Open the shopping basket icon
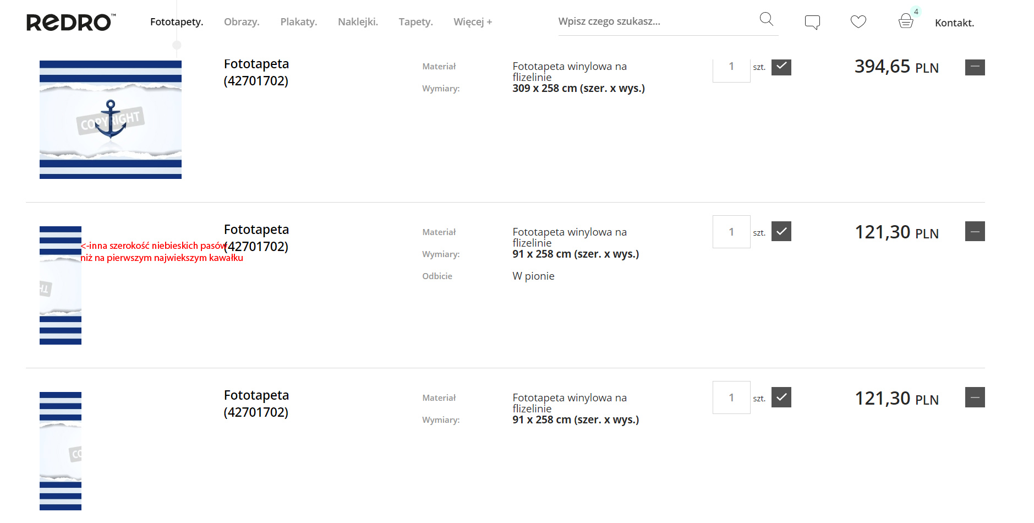The height and width of the screenshot is (523, 1034). click(906, 21)
